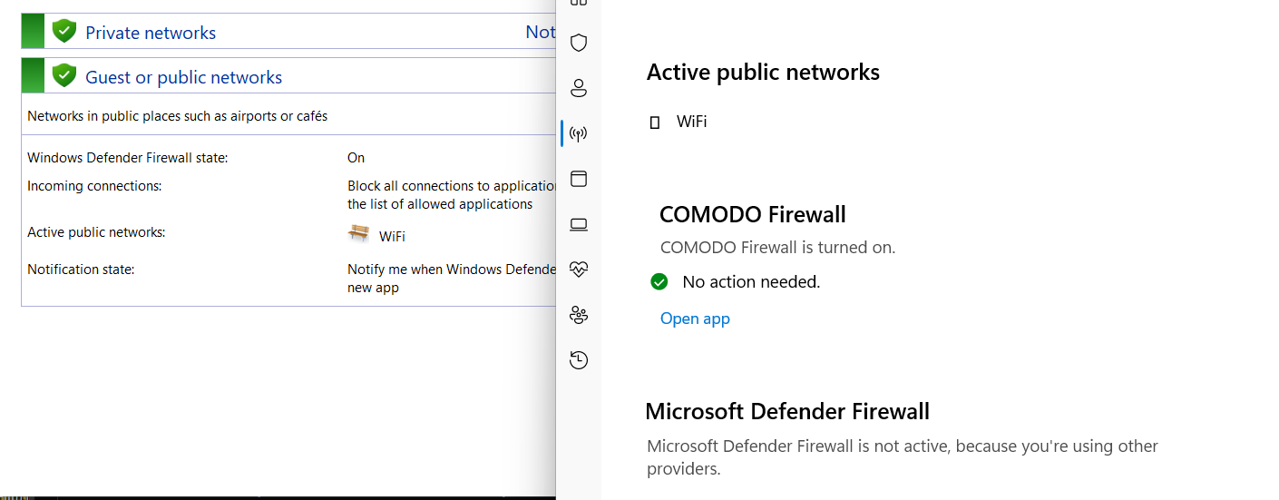1279x500 pixels.
Task: Click the COMODO Firewall heading
Action: [x=753, y=215]
